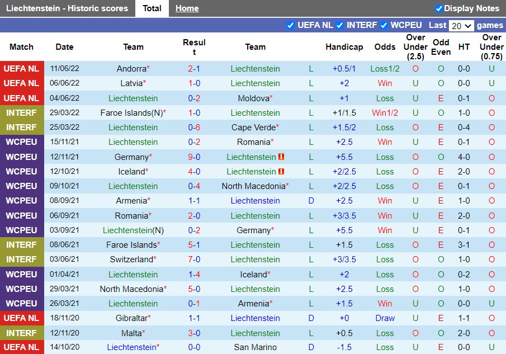Click the INTERF badge beside the Cape Verde match
Viewport: 506px width, 354px height.
(x=22, y=127)
